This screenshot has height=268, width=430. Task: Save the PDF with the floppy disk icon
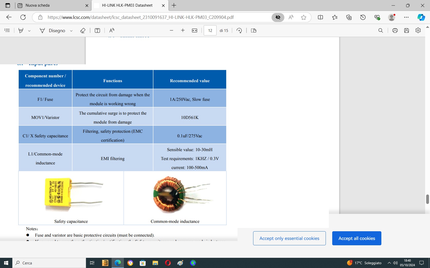[x=406, y=31]
